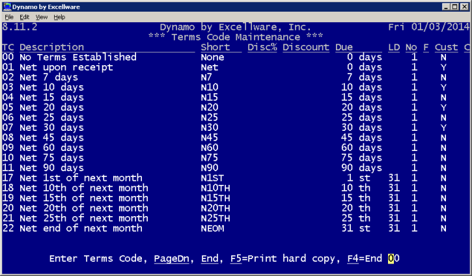Click short code 'N90'
The height and width of the screenshot is (276, 472).
click(x=210, y=168)
